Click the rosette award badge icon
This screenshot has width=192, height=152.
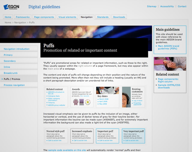click(x=76, y=102)
